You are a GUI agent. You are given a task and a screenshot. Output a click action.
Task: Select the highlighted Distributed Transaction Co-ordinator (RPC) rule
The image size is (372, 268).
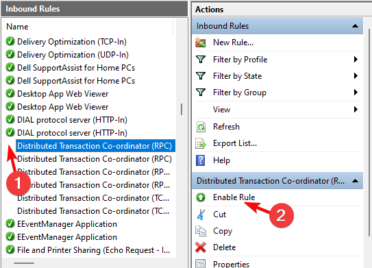(95, 146)
